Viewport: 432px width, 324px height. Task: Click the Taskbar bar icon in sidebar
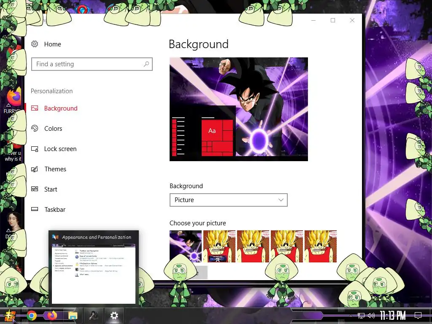35,209
